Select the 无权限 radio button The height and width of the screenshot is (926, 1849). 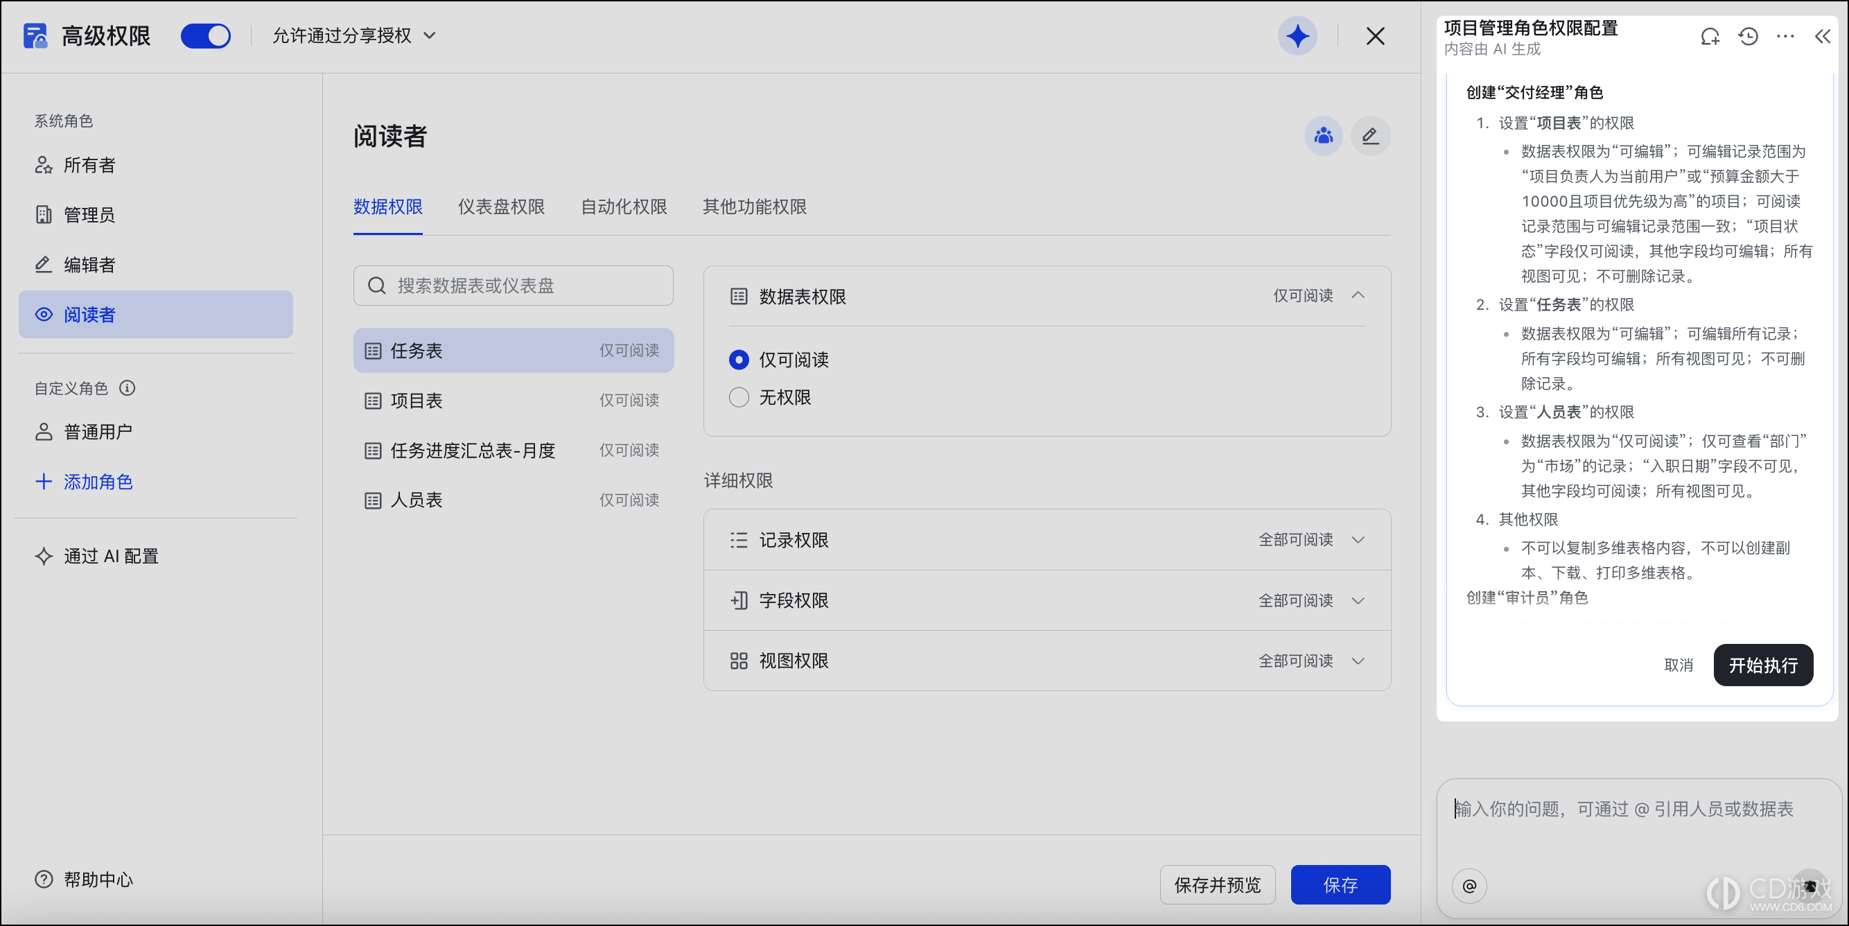click(x=739, y=397)
